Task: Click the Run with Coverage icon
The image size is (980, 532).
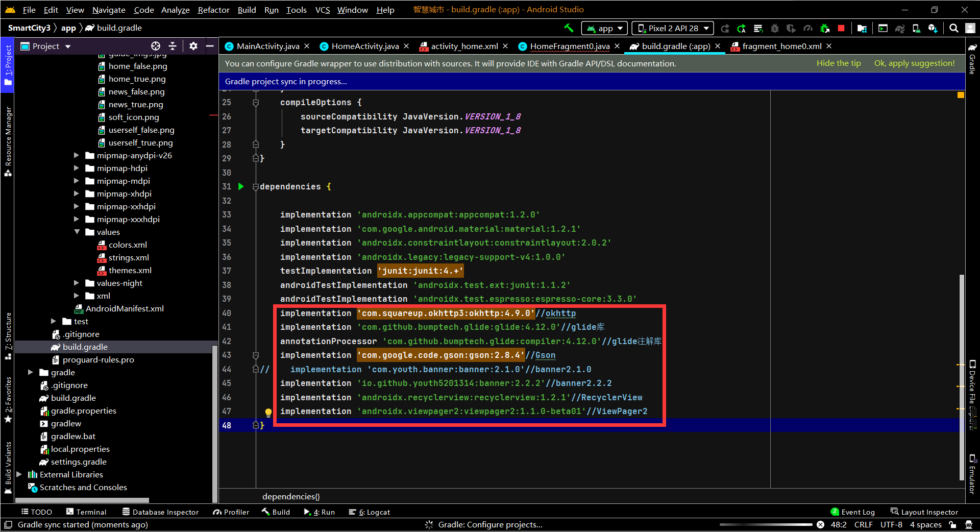Action: coord(791,28)
